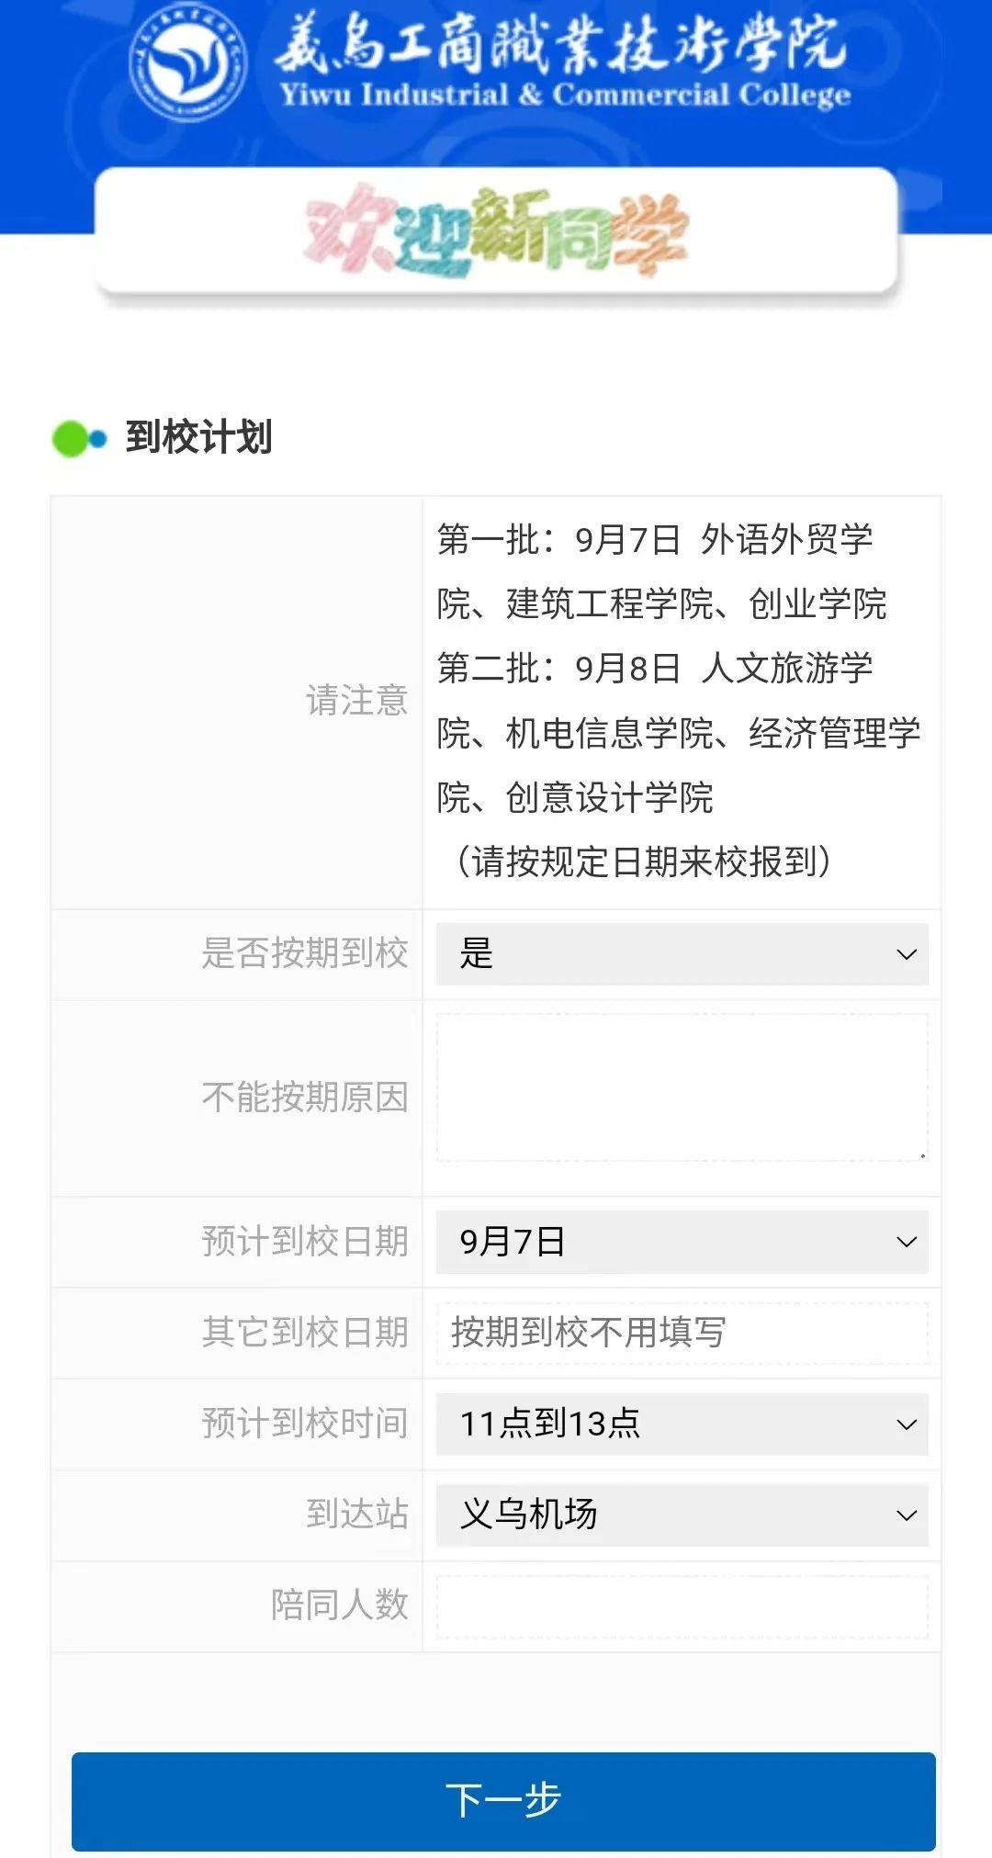Click the 到校计划 section heading
The width and height of the screenshot is (992, 1858).
click(198, 437)
